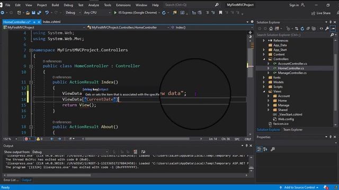Collapse the HomeController class block
The image size is (339, 190).
click(x=31, y=66)
